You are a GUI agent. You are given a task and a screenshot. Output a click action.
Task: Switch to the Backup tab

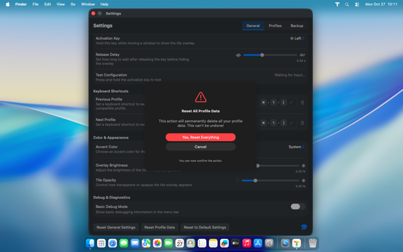[297, 26]
